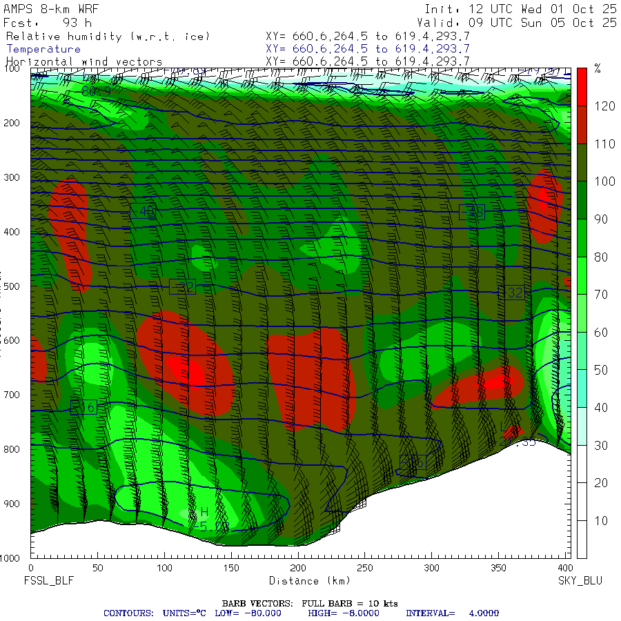Select the '30' colorbar label
Screen dimensions: 621x621
[601, 446]
